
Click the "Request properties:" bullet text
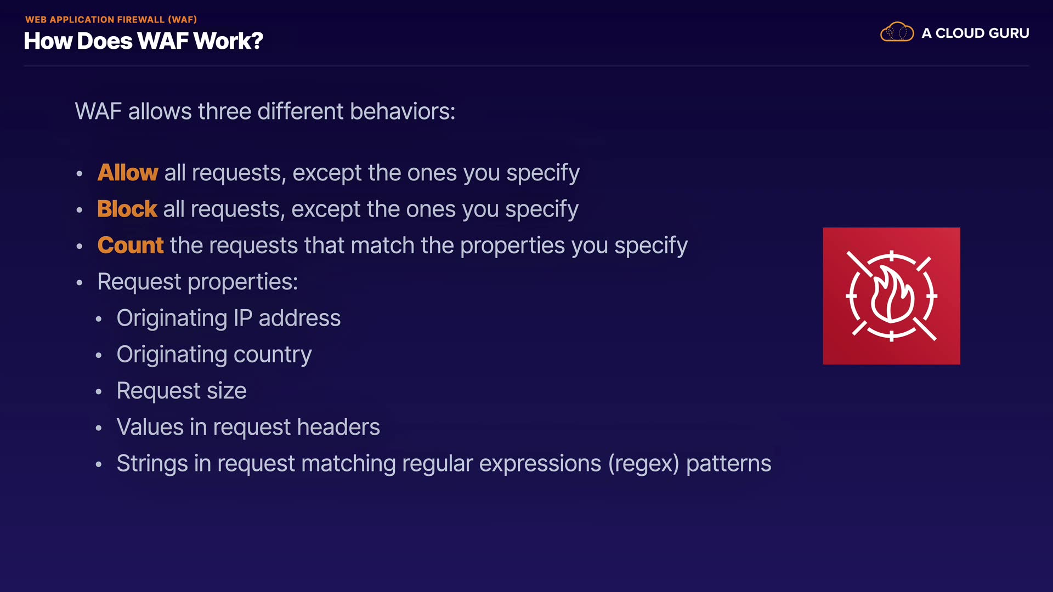tap(197, 282)
